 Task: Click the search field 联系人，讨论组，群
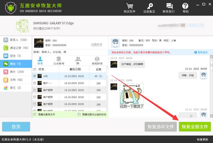70,52
